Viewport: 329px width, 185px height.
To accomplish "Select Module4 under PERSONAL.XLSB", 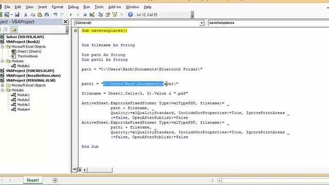I will point(23,109).
